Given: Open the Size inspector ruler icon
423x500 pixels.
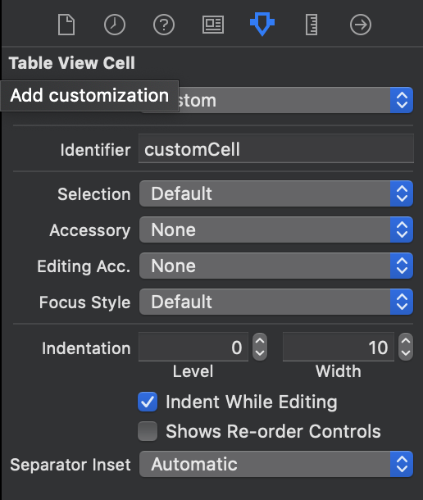Looking at the screenshot, I should tap(312, 25).
